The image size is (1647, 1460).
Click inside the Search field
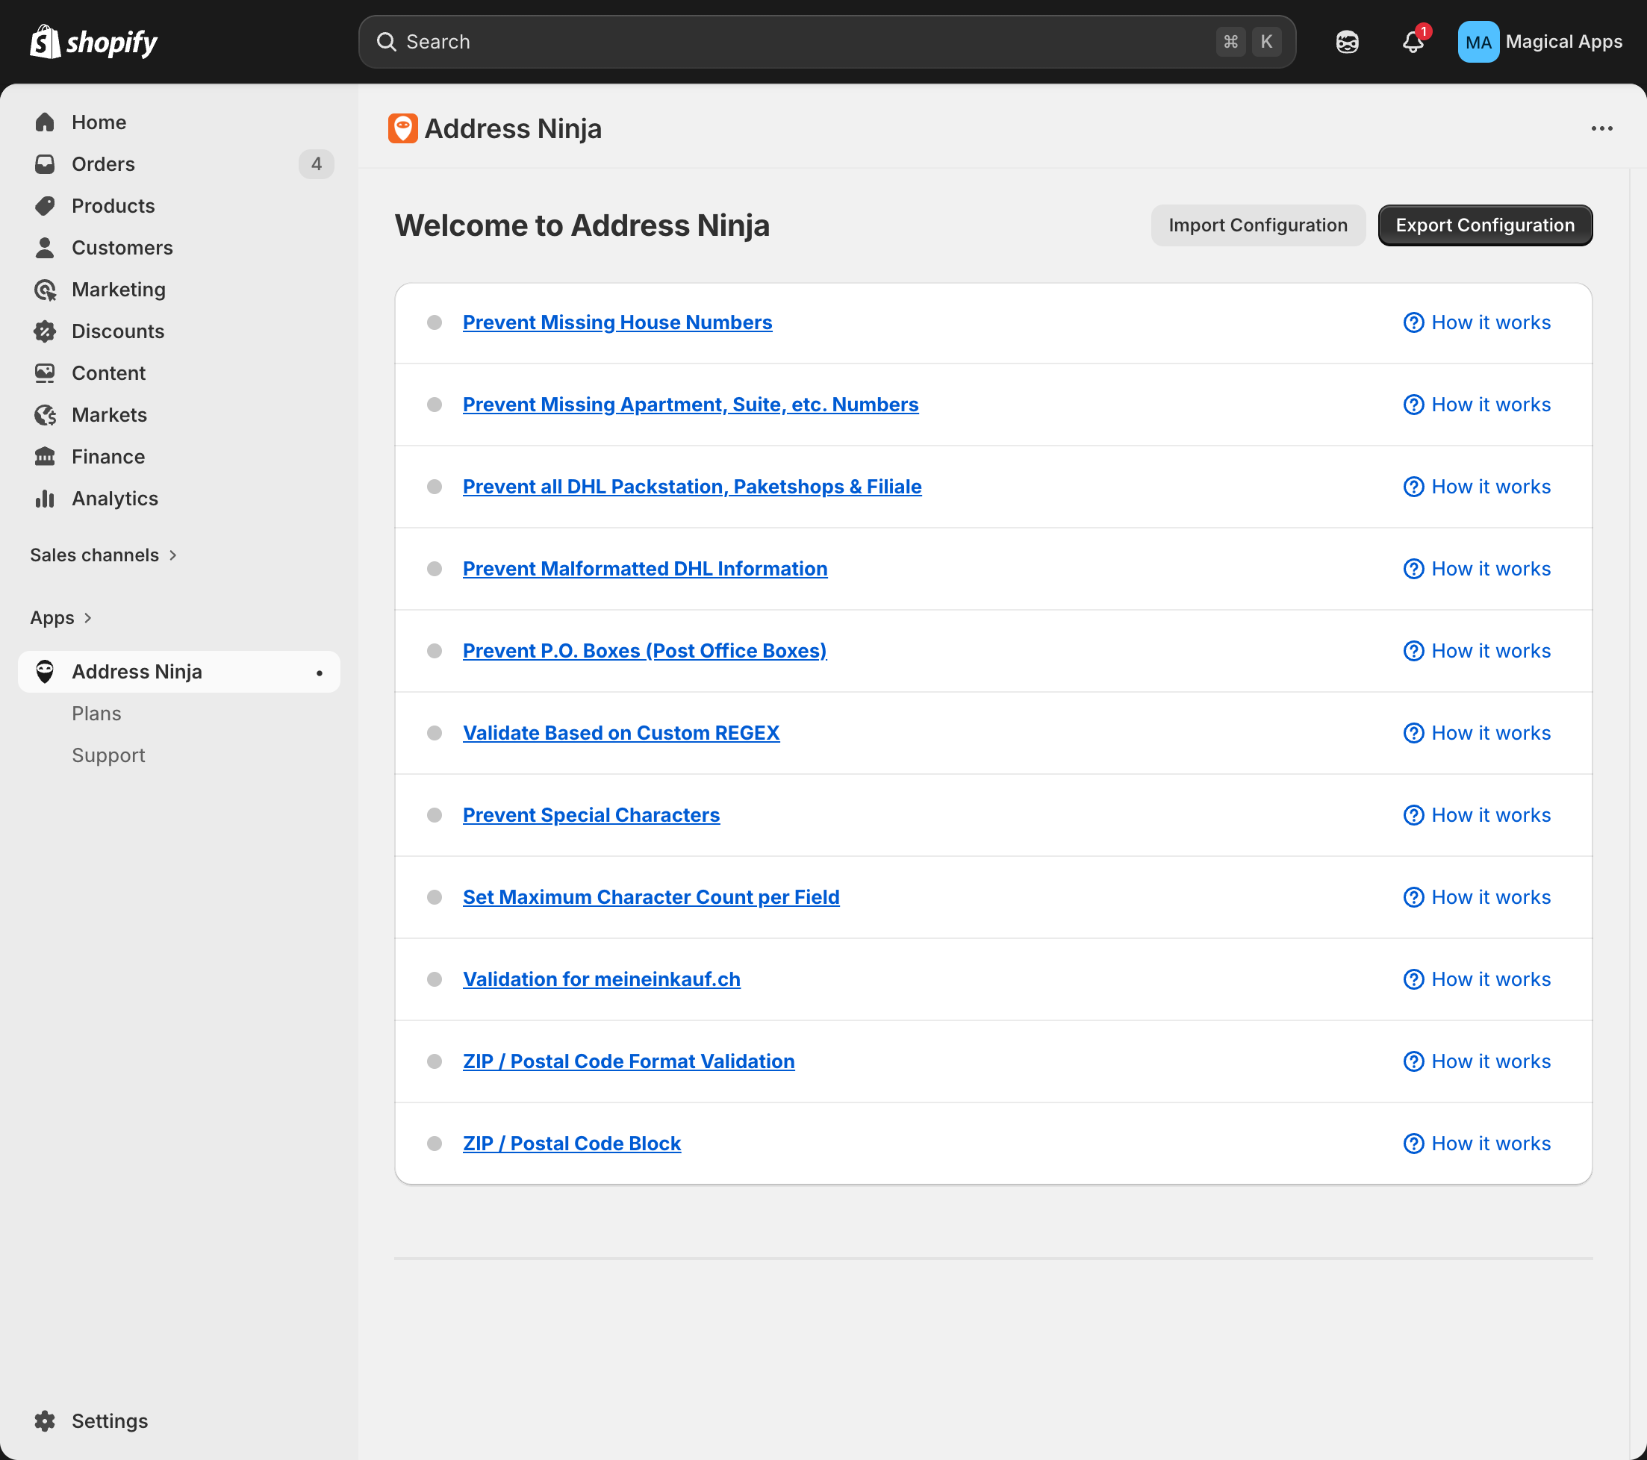pos(806,41)
